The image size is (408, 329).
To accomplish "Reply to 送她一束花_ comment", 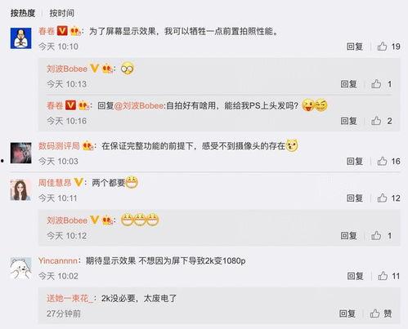I will (347, 313).
